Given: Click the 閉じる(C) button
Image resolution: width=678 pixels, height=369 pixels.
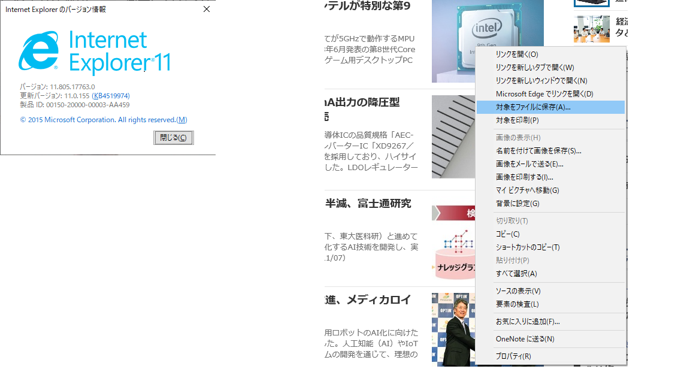Looking at the screenshot, I should coord(173,138).
